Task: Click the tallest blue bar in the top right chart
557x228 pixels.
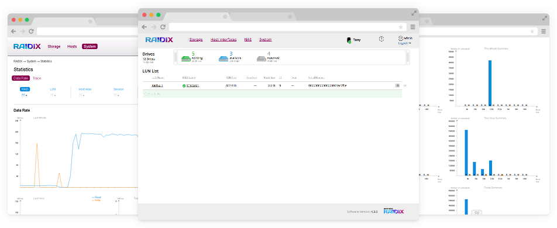Action: pyautogui.click(x=490, y=83)
